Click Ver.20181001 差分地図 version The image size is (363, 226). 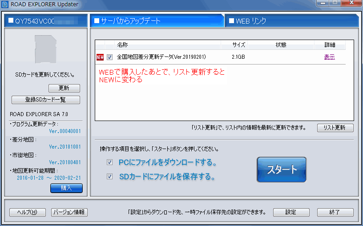pos(65,147)
